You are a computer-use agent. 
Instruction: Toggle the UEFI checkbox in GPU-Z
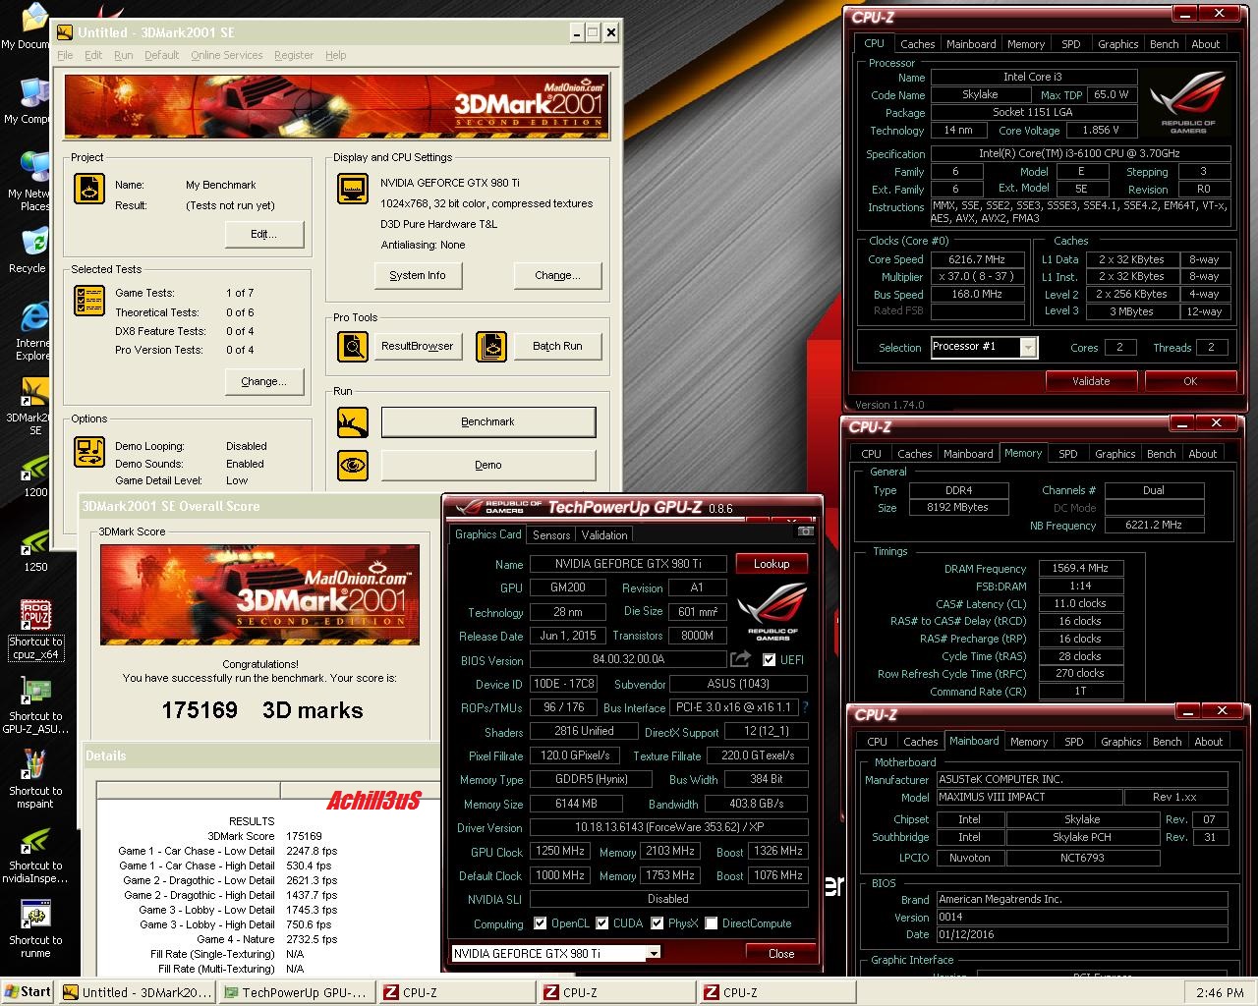tap(769, 660)
